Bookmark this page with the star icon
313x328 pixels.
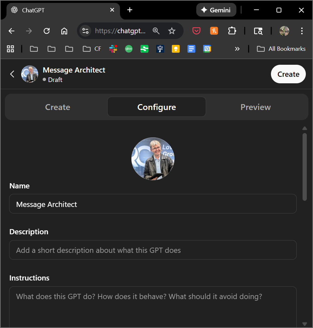[172, 31]
